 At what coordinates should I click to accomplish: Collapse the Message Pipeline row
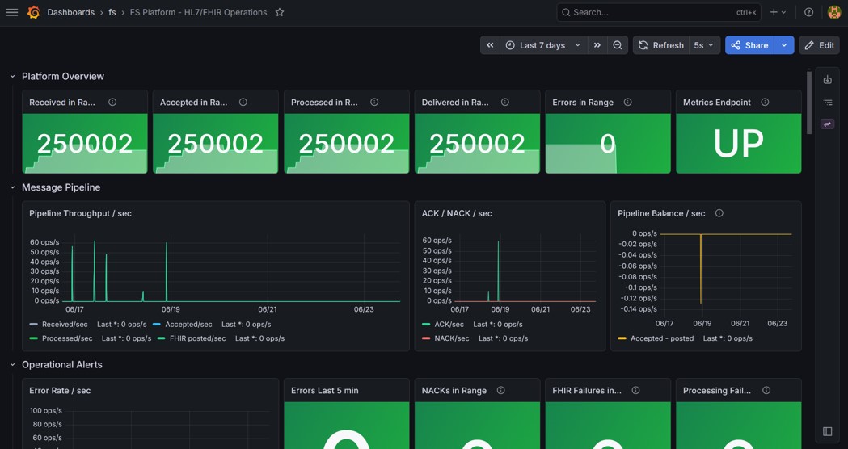click(12, 187)
